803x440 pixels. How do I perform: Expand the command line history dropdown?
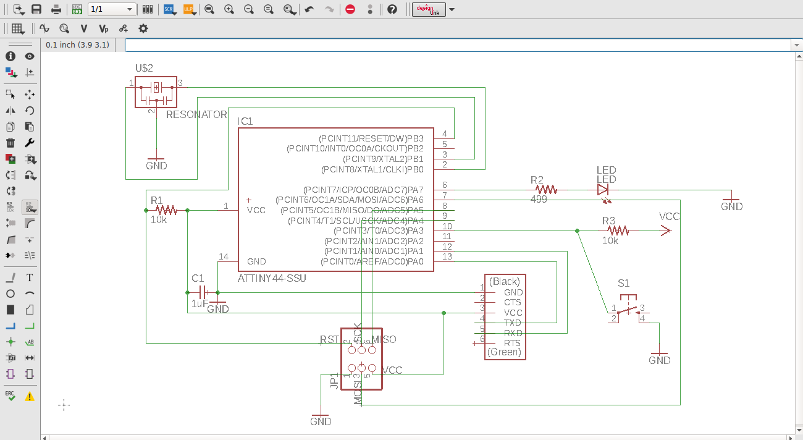pos(796,45)
